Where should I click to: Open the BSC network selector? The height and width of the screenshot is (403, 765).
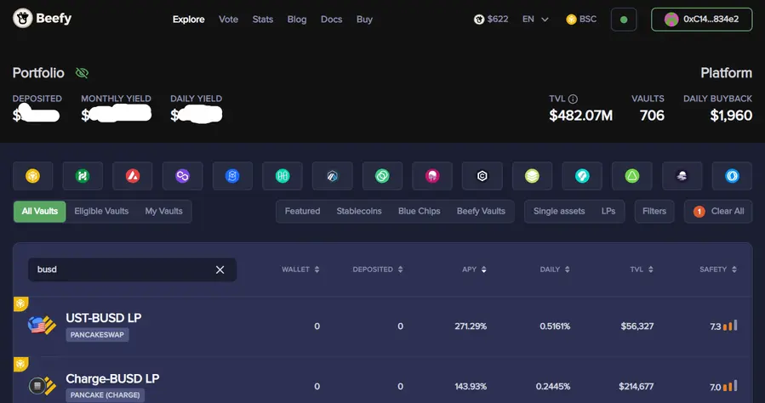tap(581, 19)
